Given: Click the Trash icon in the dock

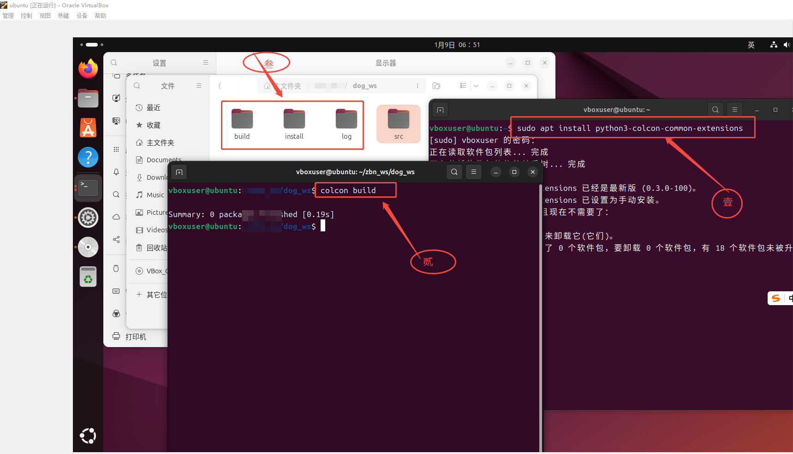Looking at the screenshot, I should coord(88,277).
